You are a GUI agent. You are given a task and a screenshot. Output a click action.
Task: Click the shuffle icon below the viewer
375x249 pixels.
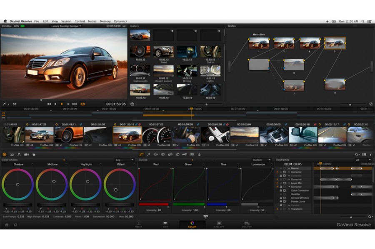point(15,104)
